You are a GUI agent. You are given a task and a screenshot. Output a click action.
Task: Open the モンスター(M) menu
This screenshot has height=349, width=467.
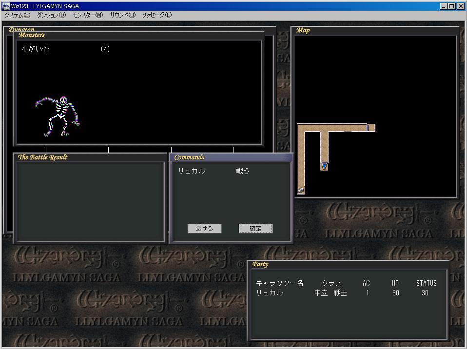coord(88,15)
